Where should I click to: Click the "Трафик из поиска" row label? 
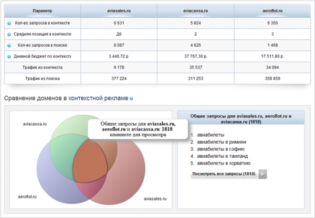coord(43,79)
